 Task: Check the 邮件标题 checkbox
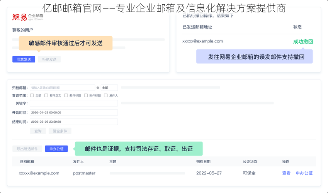coord(66,96)
